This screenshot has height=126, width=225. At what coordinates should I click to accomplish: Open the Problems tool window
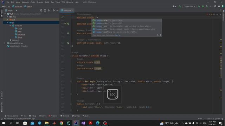pyautogui.click(x=53, y=116)
